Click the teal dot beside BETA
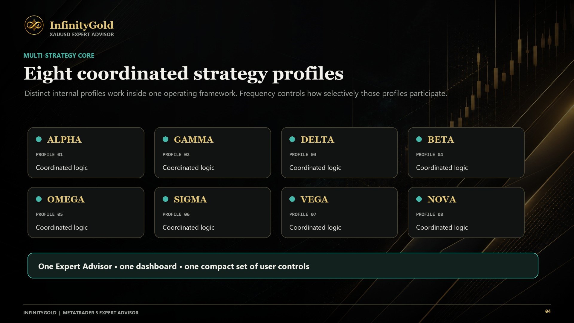The image size is (574, 323). coord(419,139)
